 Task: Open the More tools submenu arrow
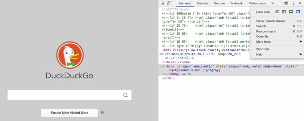pyautogui.click(x=301, y=41)
